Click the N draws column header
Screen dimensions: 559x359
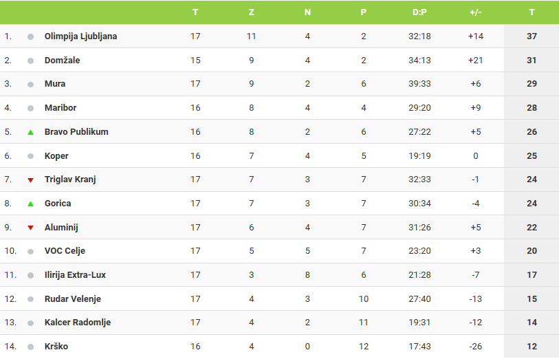[307, 12]
